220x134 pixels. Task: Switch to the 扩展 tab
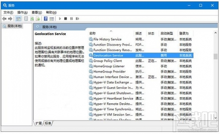[x=38, y=123]
